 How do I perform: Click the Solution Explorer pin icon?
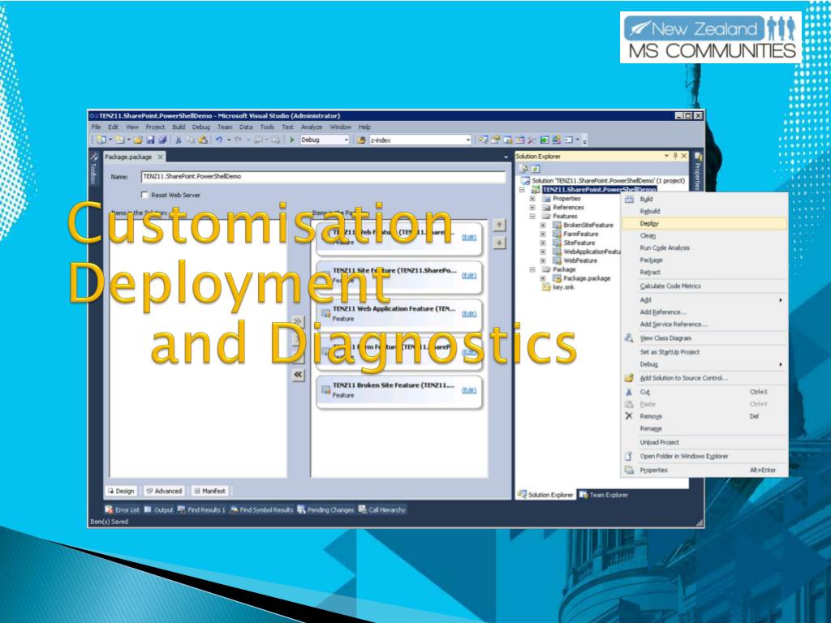pos(675,156)
